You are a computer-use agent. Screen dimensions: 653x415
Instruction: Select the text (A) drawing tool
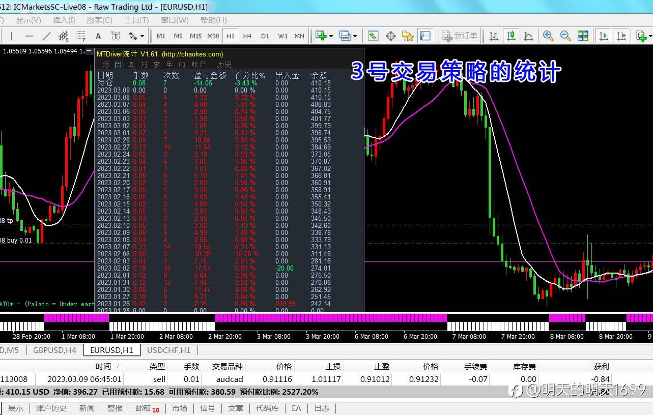point(98,36)
